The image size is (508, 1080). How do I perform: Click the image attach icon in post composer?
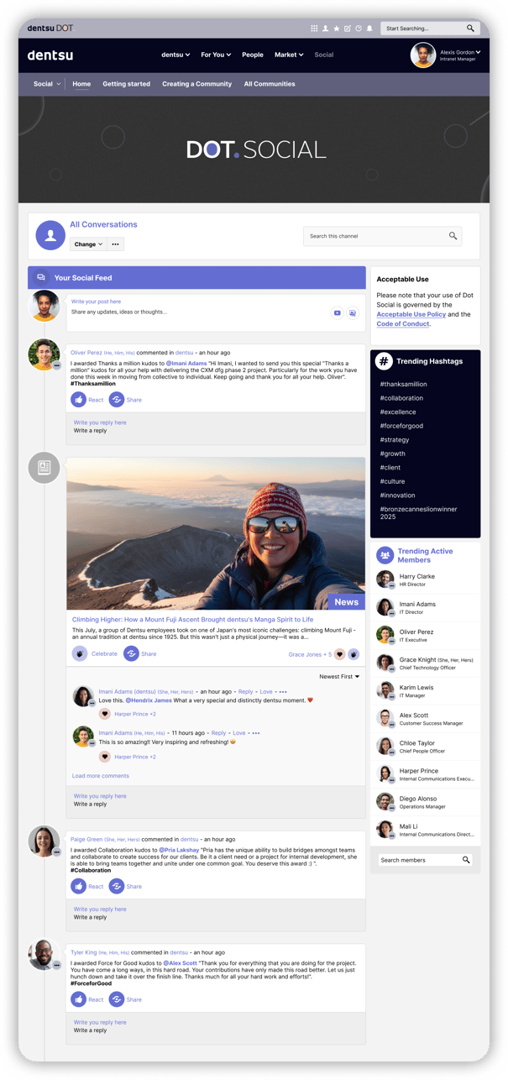[x=353, y=313]
